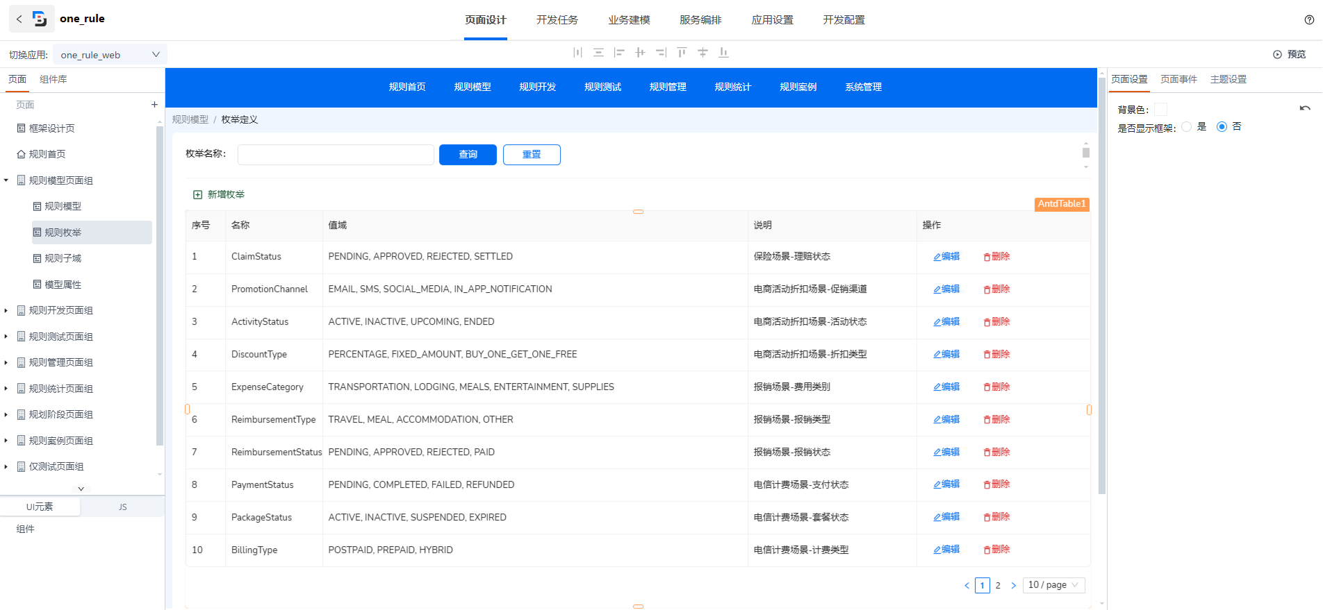Click the next page arrow in pagination
Screen dimensions: 1323x610
coord(1013,586)
